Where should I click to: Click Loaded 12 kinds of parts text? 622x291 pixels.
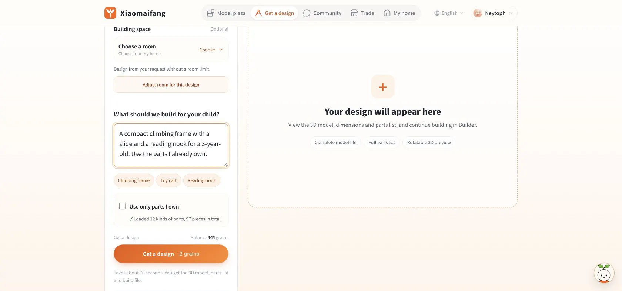tap(175, 219)
